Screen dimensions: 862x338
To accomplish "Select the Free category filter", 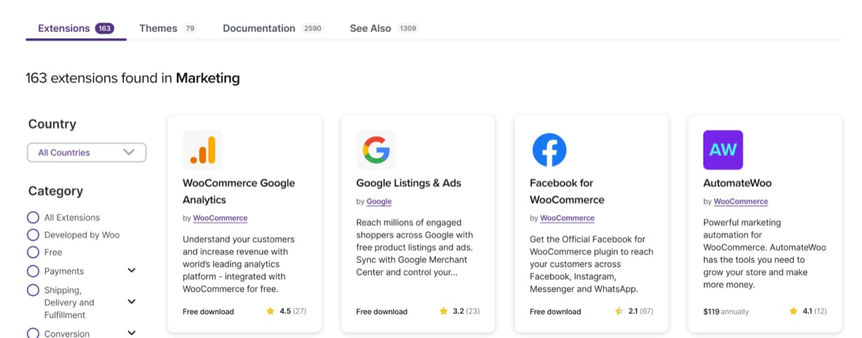I will 33,253.
